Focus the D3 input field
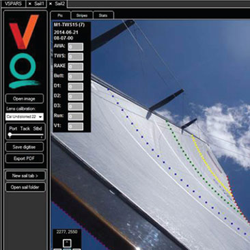 coord(76,107)
